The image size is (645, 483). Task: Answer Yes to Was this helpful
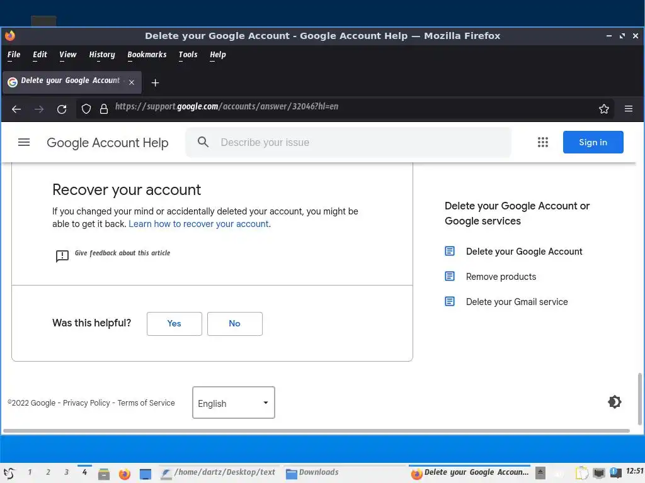pos(174,324)
